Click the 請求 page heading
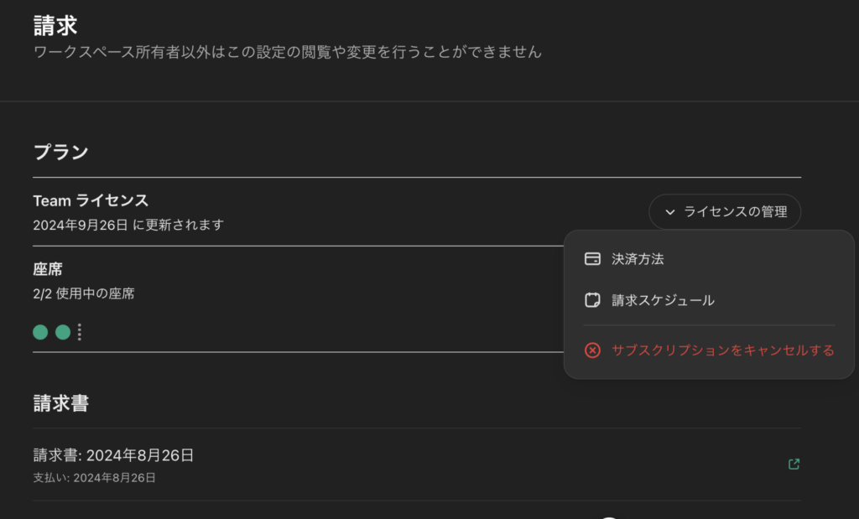Image resolution: width=859 pixels, height=519 pixels. pyautogui.click(x=49, y=24)
